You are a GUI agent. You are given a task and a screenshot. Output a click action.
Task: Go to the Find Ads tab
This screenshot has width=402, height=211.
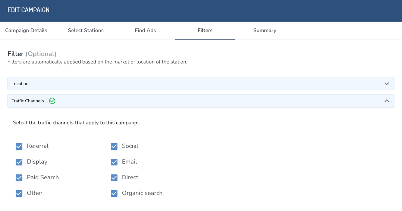tap(145, 31)
